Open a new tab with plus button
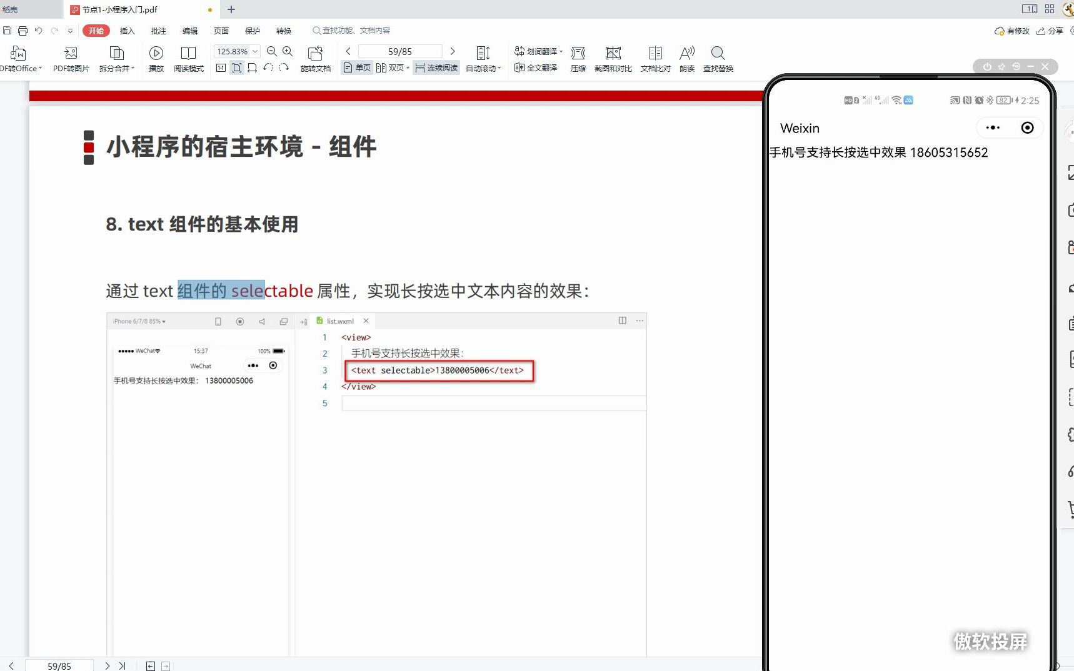This screenshot has height=671, width=1074. (x=231, y=9)
